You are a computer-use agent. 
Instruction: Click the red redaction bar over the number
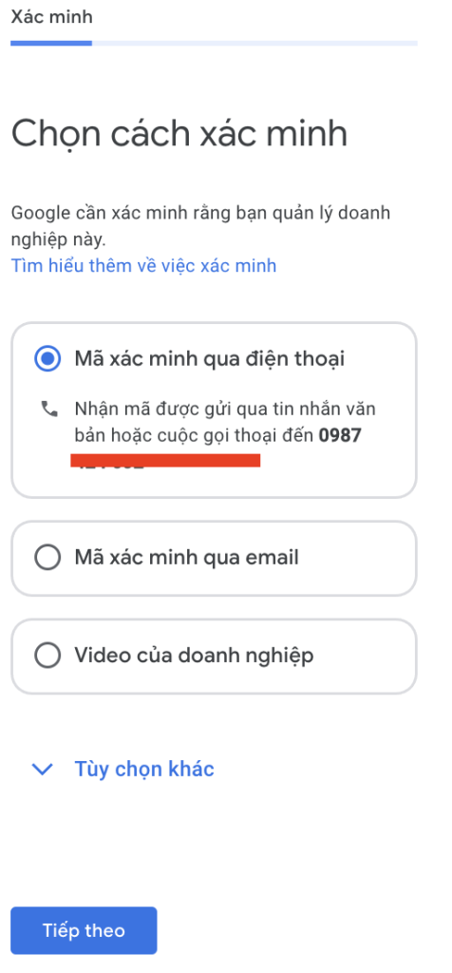[165, 461]
